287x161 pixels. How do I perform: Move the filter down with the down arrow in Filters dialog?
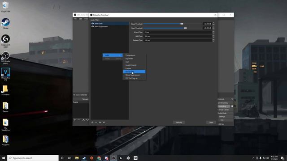tap(104, 122)
